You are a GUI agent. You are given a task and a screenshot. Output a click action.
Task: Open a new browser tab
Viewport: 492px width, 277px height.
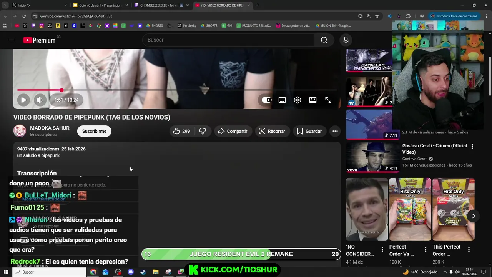[258, 5]
